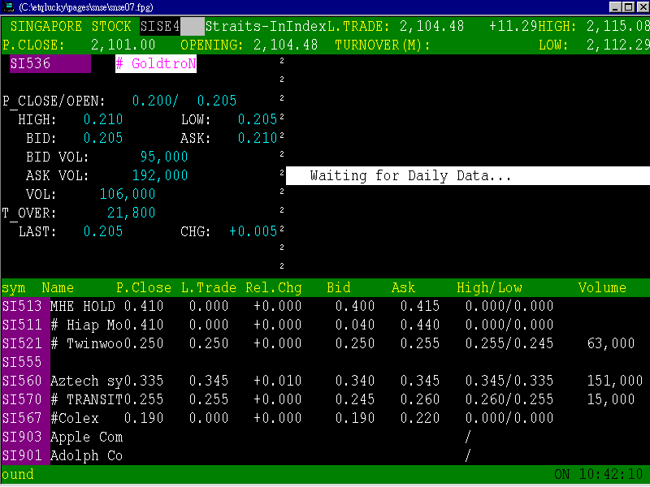Click the Volume column header
The image size is (650, 487).
coord(602,288)
